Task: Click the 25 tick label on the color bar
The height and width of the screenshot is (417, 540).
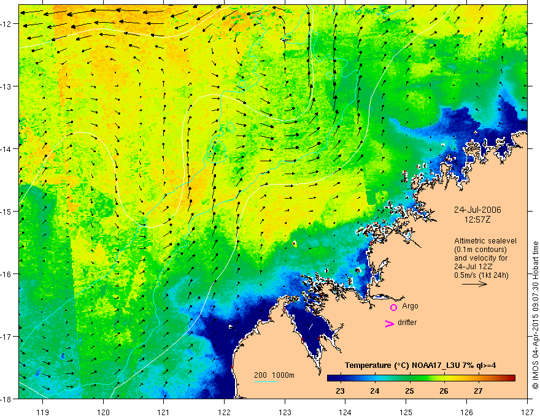Action: (409, 391)
